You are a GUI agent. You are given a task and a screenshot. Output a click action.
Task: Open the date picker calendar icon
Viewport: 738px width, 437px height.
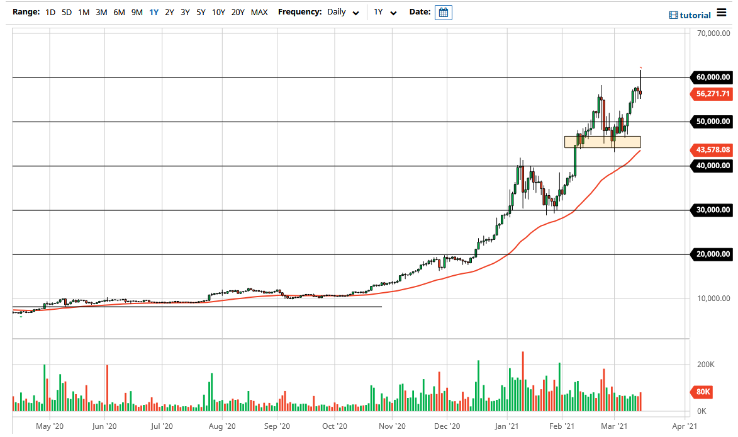[444, 12]
